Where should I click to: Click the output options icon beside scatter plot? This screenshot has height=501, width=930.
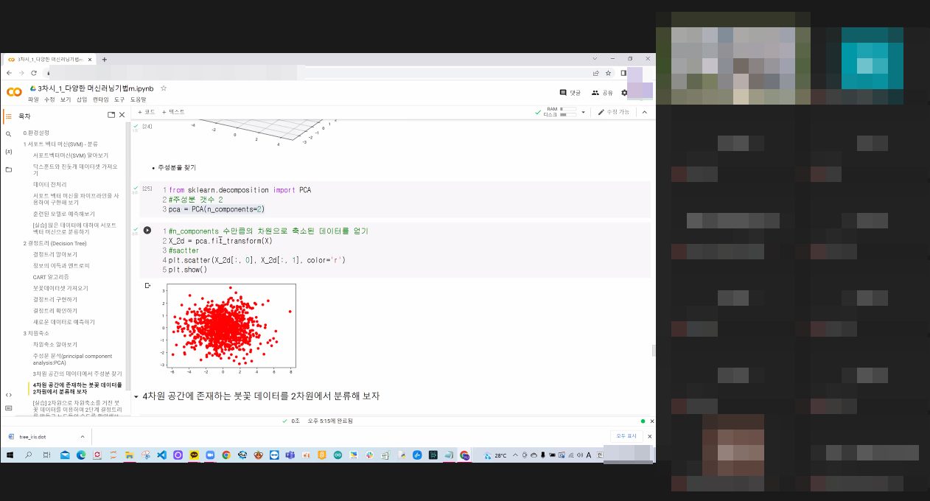point(147,286)
